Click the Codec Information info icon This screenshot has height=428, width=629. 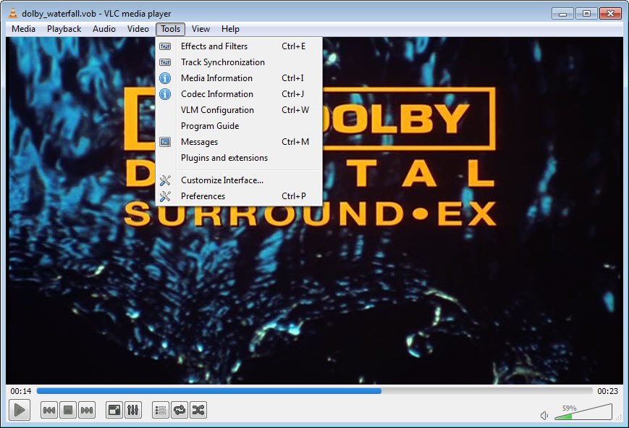pos(165,94)
